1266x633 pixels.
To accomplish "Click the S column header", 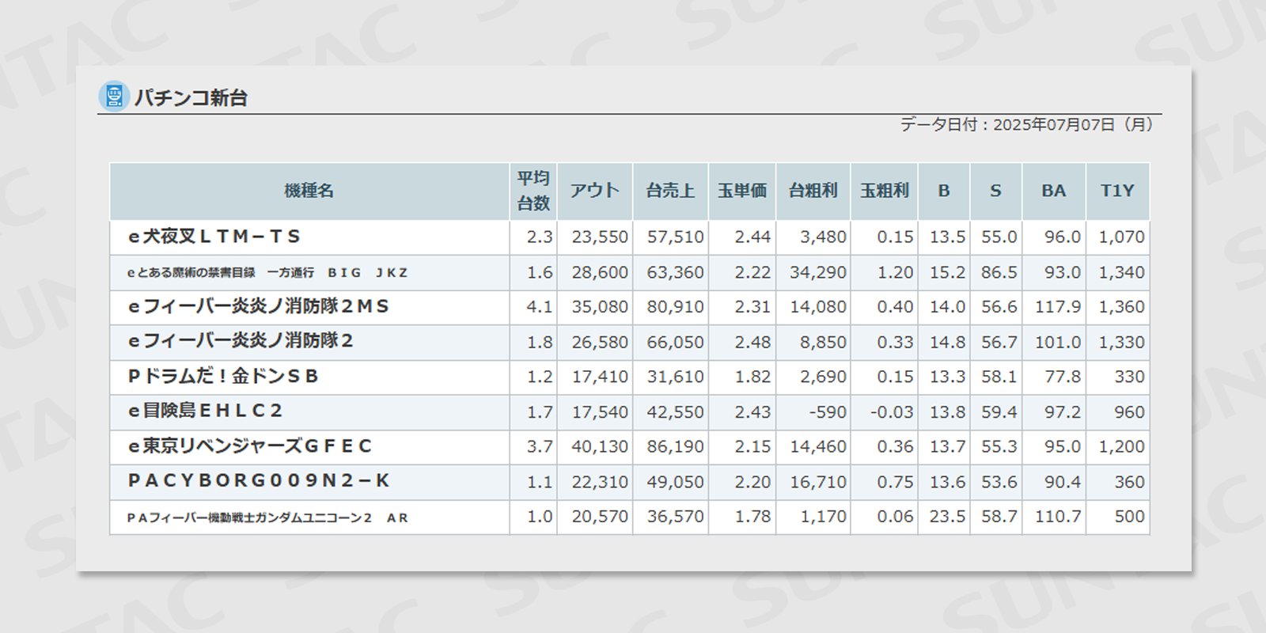I will [996, 191].
